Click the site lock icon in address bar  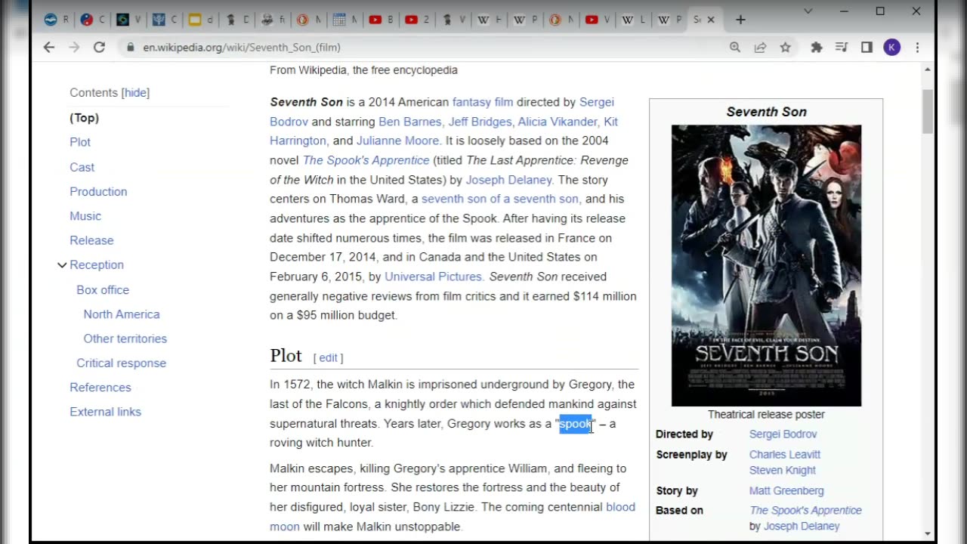click(130, 47)
